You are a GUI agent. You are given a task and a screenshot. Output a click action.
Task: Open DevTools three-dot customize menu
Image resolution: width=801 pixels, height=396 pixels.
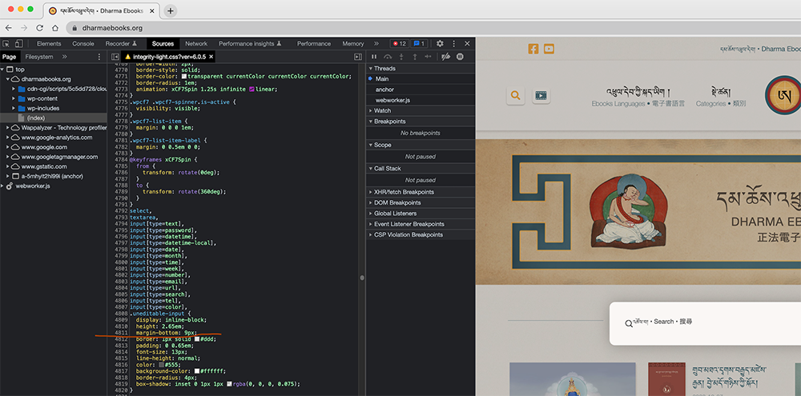click(x=453, y=44)
